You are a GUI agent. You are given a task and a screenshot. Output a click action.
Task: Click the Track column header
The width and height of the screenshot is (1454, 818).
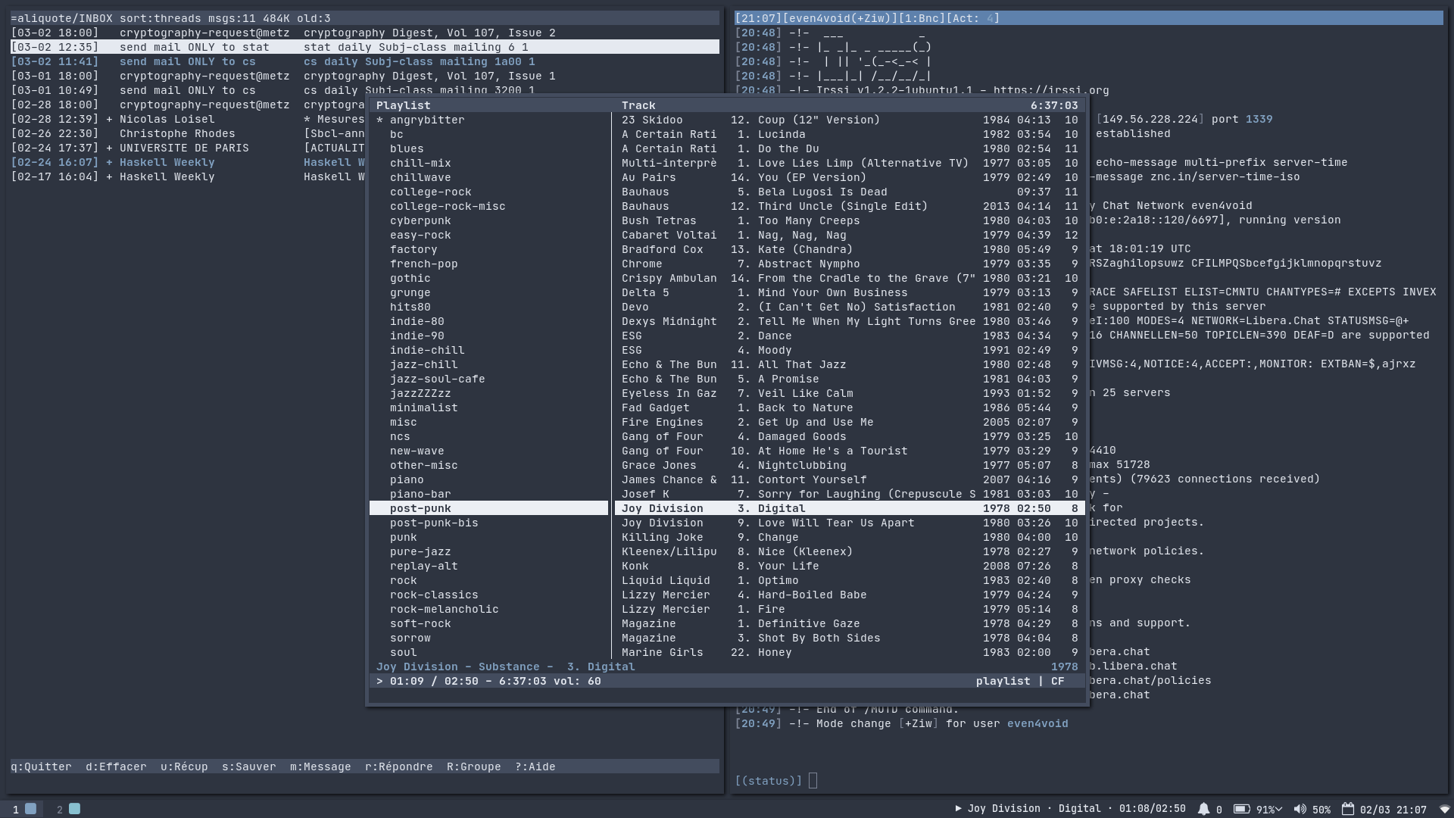[638, 106]
